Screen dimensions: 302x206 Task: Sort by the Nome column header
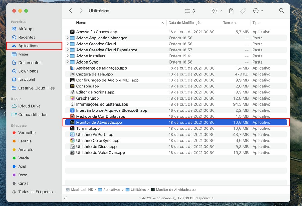point(81,23)
